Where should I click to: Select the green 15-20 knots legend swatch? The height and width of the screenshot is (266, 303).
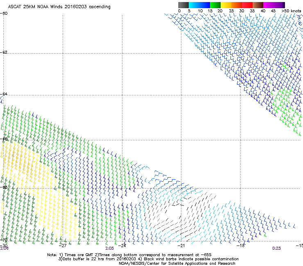tap(215, 5)
